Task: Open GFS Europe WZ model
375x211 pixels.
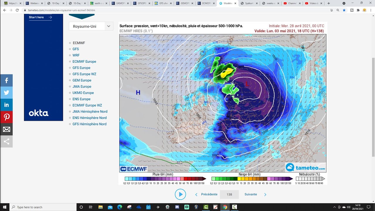Action: point(84,74)
